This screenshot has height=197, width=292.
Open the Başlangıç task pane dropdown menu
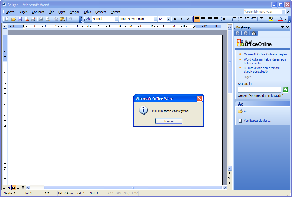pos(282,27)
